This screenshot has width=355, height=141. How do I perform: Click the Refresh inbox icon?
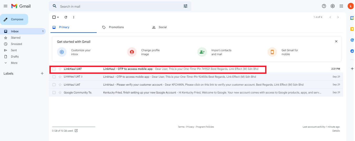tap(66, 17)
